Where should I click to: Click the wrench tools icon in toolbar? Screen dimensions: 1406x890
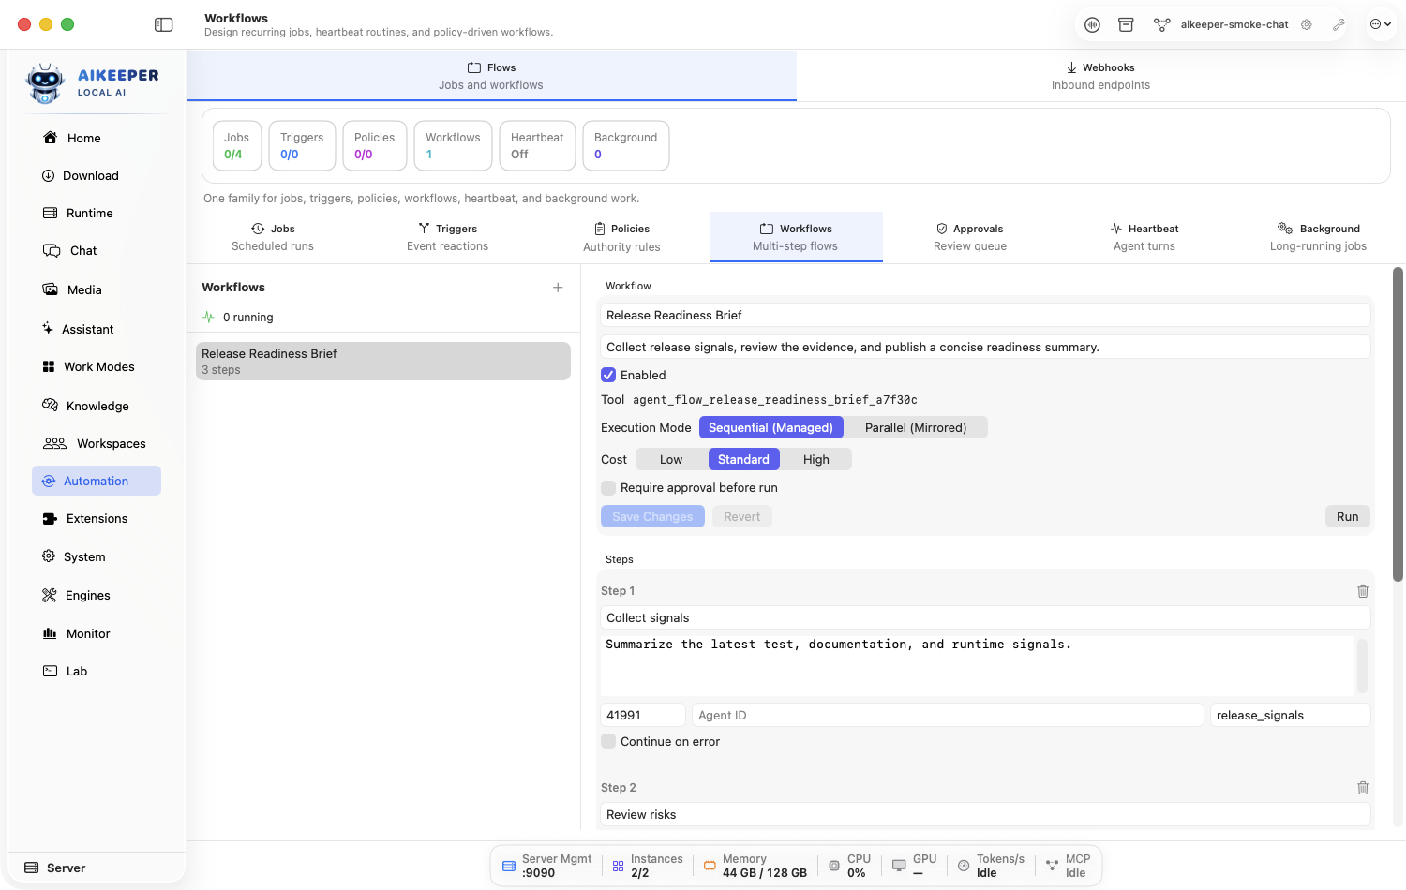tap(1339, 24)
